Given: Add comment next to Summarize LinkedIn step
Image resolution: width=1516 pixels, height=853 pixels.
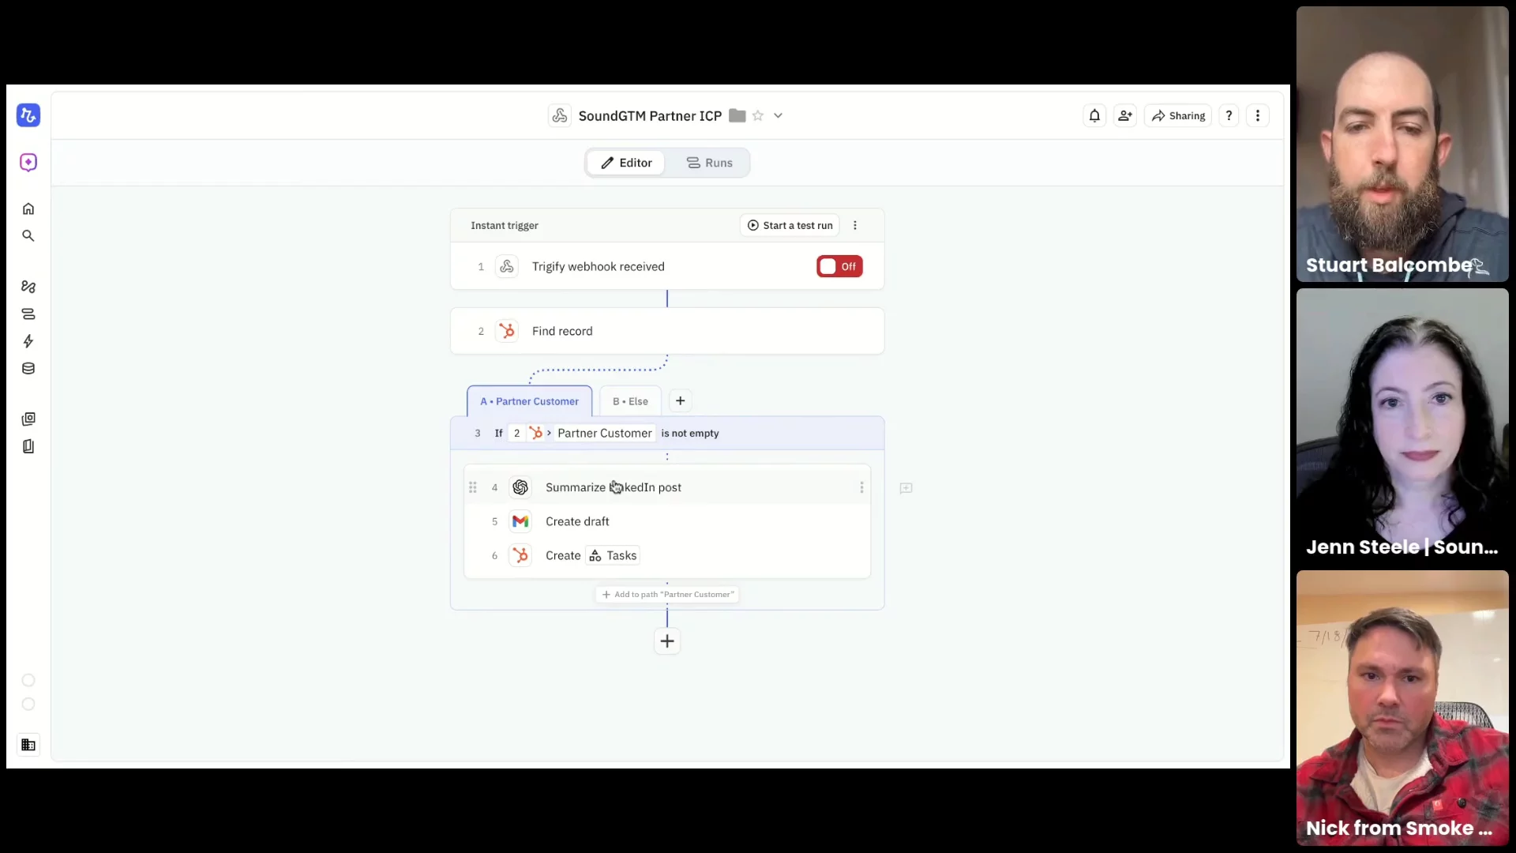Looking at the screenshot, I should click(906, 488).
